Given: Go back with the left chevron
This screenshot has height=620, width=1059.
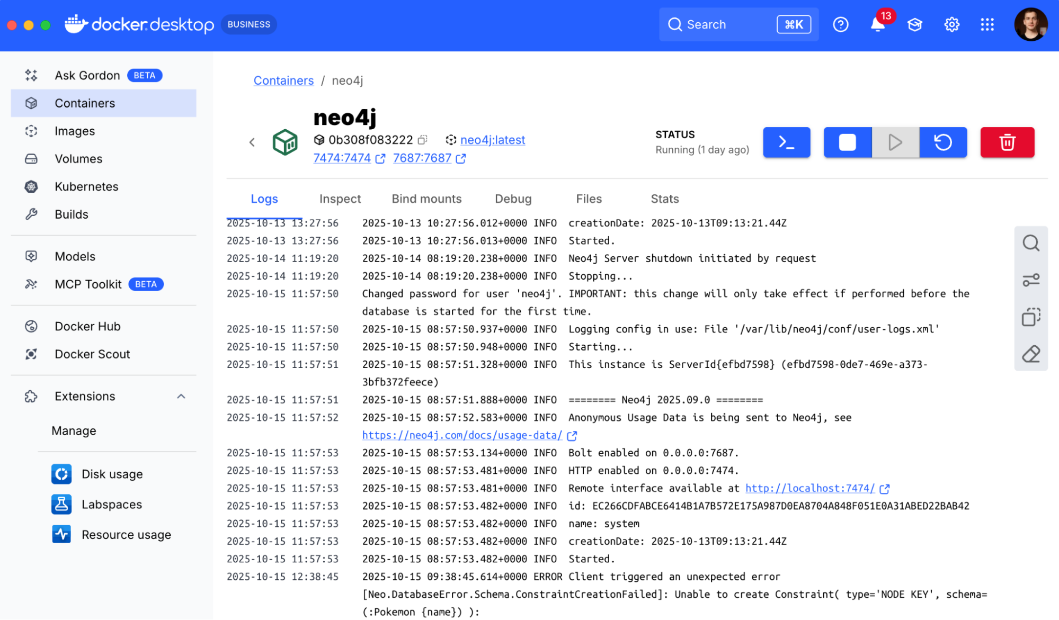Looking at the screenshot, I should point(252,142).
